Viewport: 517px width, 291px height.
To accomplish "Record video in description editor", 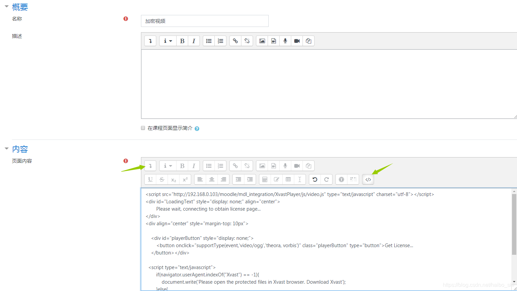I will point(297,41).
